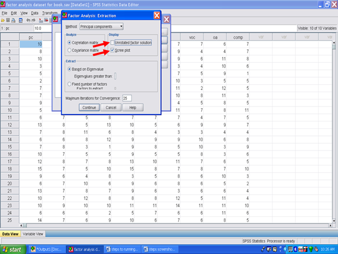338x254 pixels.
Task: Open a data file using toolbar folder icon
Action: click(3, 21)
